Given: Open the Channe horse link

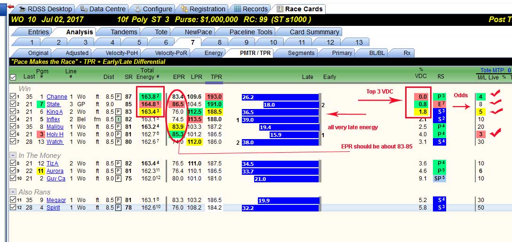Looking at the screenshot, I should [x=57, y=96].
